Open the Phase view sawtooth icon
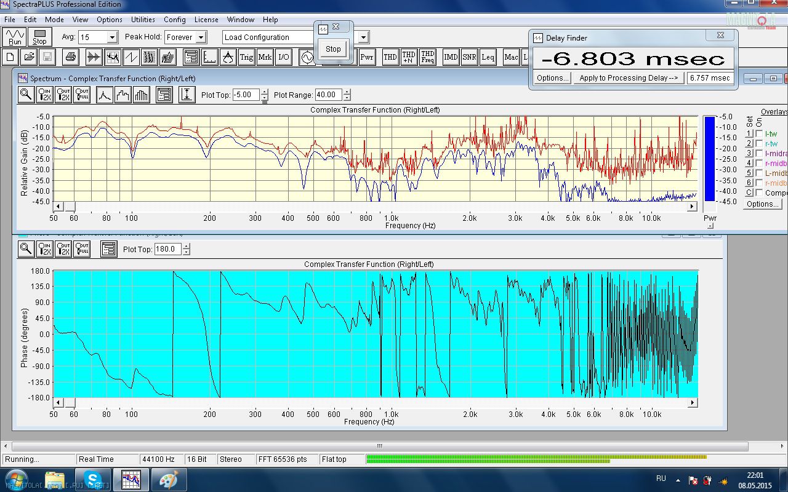Screen dimensions: 788x492 click(x=131, y=57)
